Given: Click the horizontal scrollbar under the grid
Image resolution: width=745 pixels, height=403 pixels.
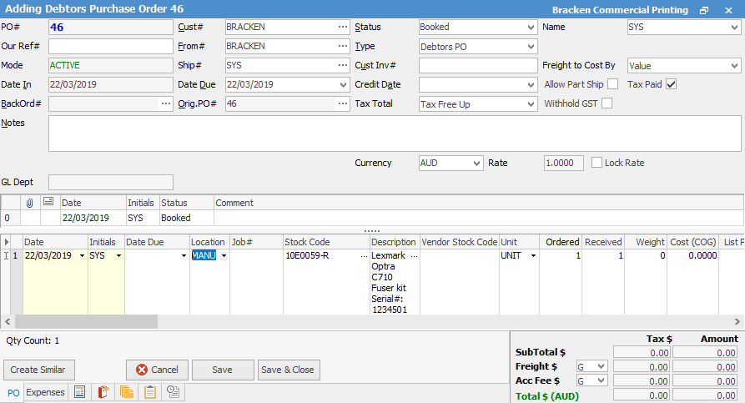Looking at the screenshot, I should pos(334,321).
